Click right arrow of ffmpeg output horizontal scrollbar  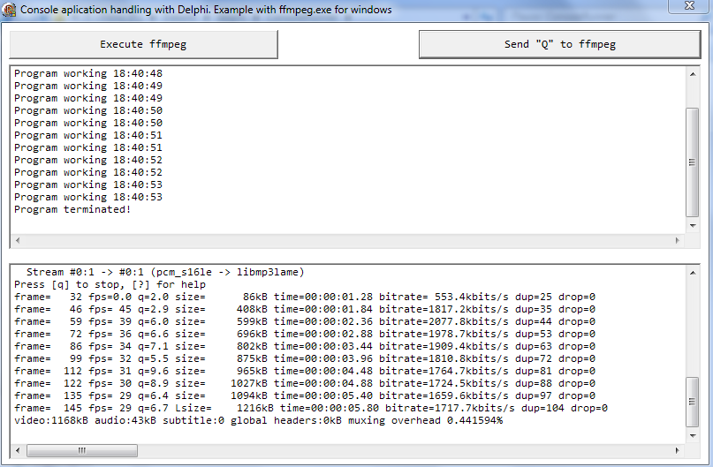(677, 450)
